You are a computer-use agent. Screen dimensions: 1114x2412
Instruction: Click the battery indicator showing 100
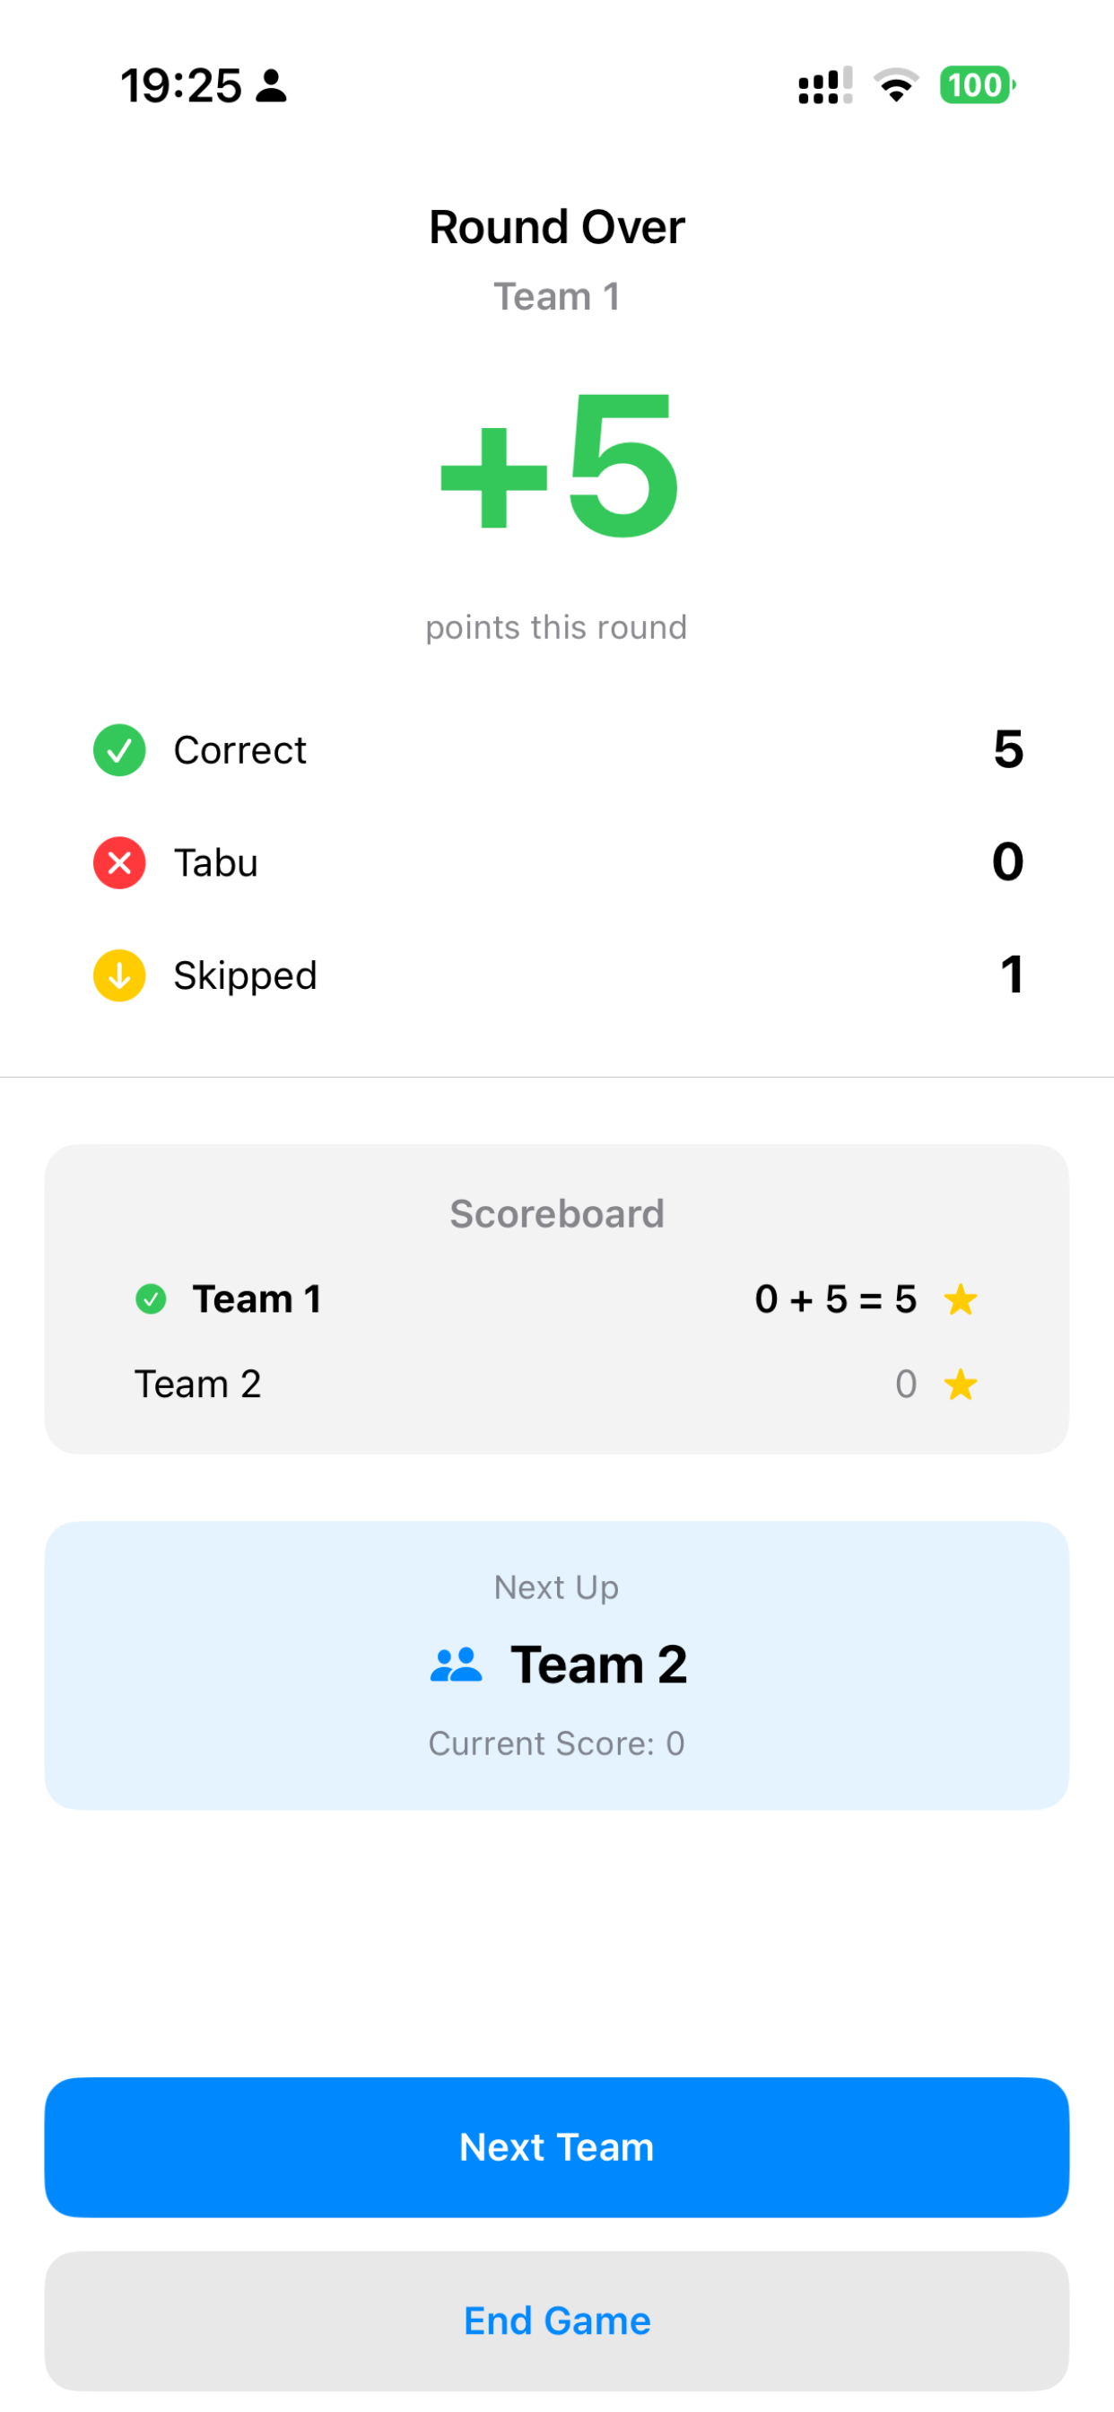[976, 86]
